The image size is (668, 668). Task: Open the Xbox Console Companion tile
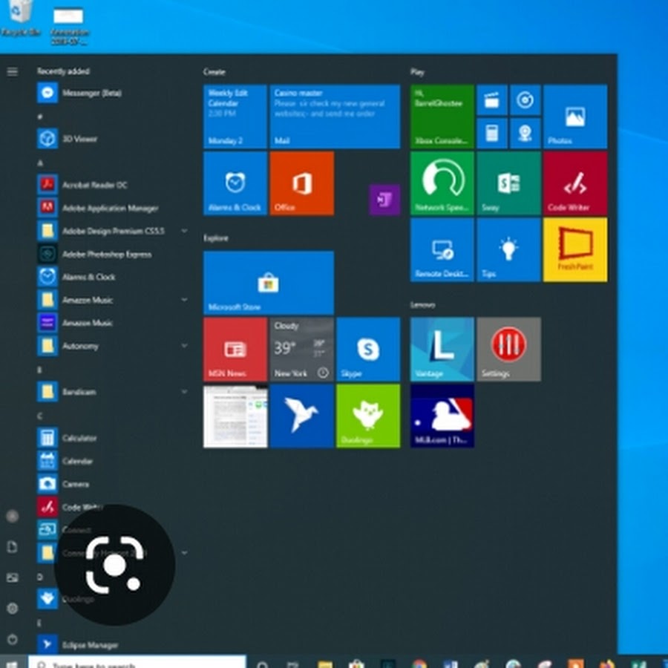(x=442, y=117)
